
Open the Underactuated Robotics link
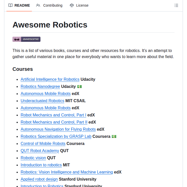[x=42, y=101]
